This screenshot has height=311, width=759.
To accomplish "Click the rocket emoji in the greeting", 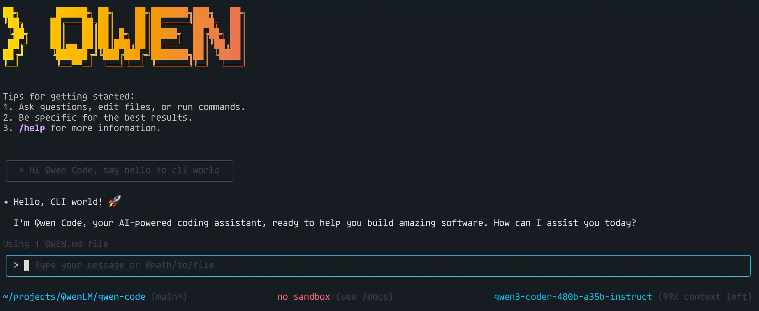I will click(x=114, y=201).
